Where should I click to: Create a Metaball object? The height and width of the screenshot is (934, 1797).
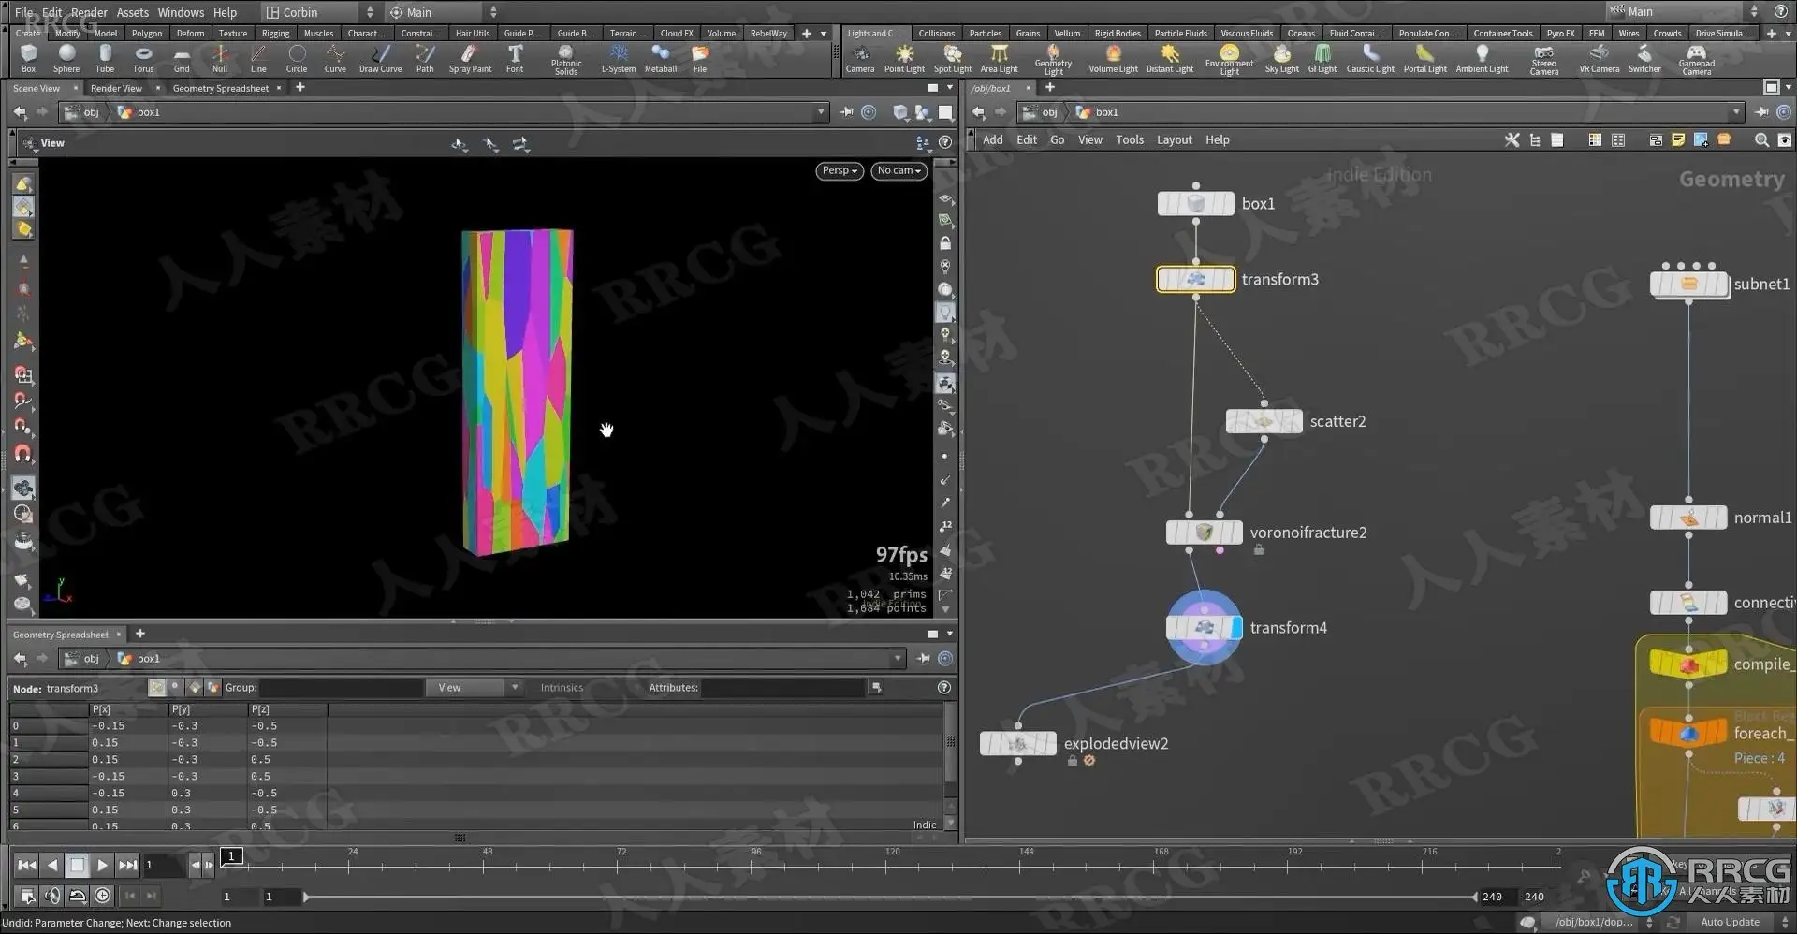pos(661,58)
